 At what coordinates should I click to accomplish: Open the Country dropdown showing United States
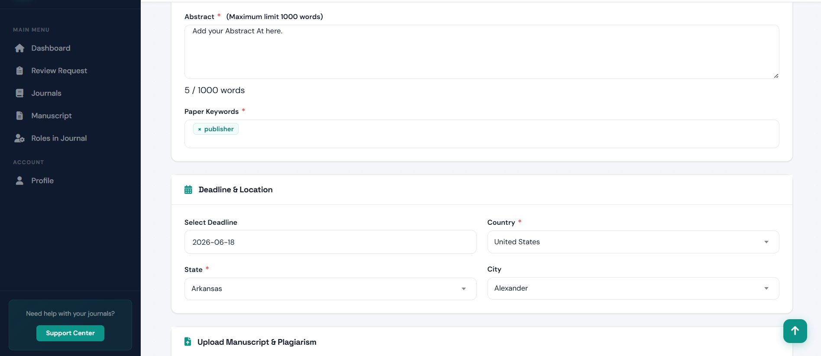point(633,242)
